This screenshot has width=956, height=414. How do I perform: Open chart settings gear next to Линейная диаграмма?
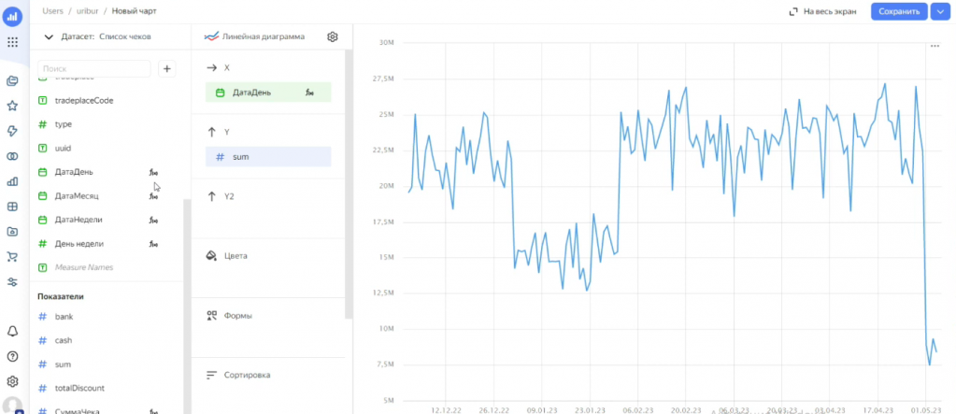point(333,36)
